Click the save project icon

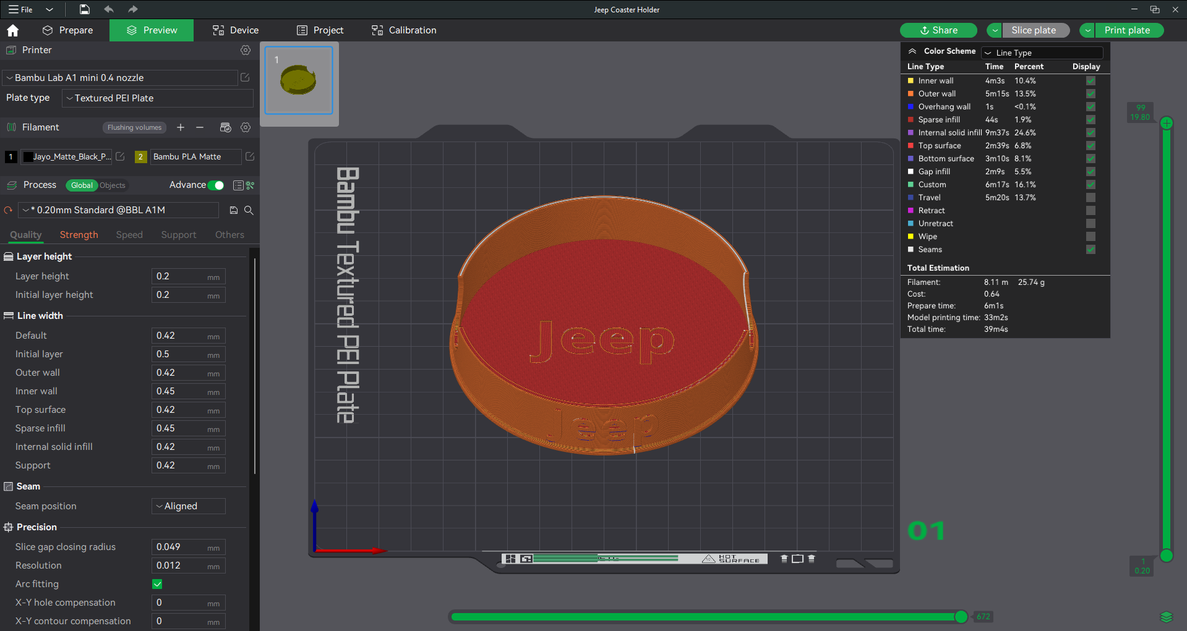[x=85, y=9]
